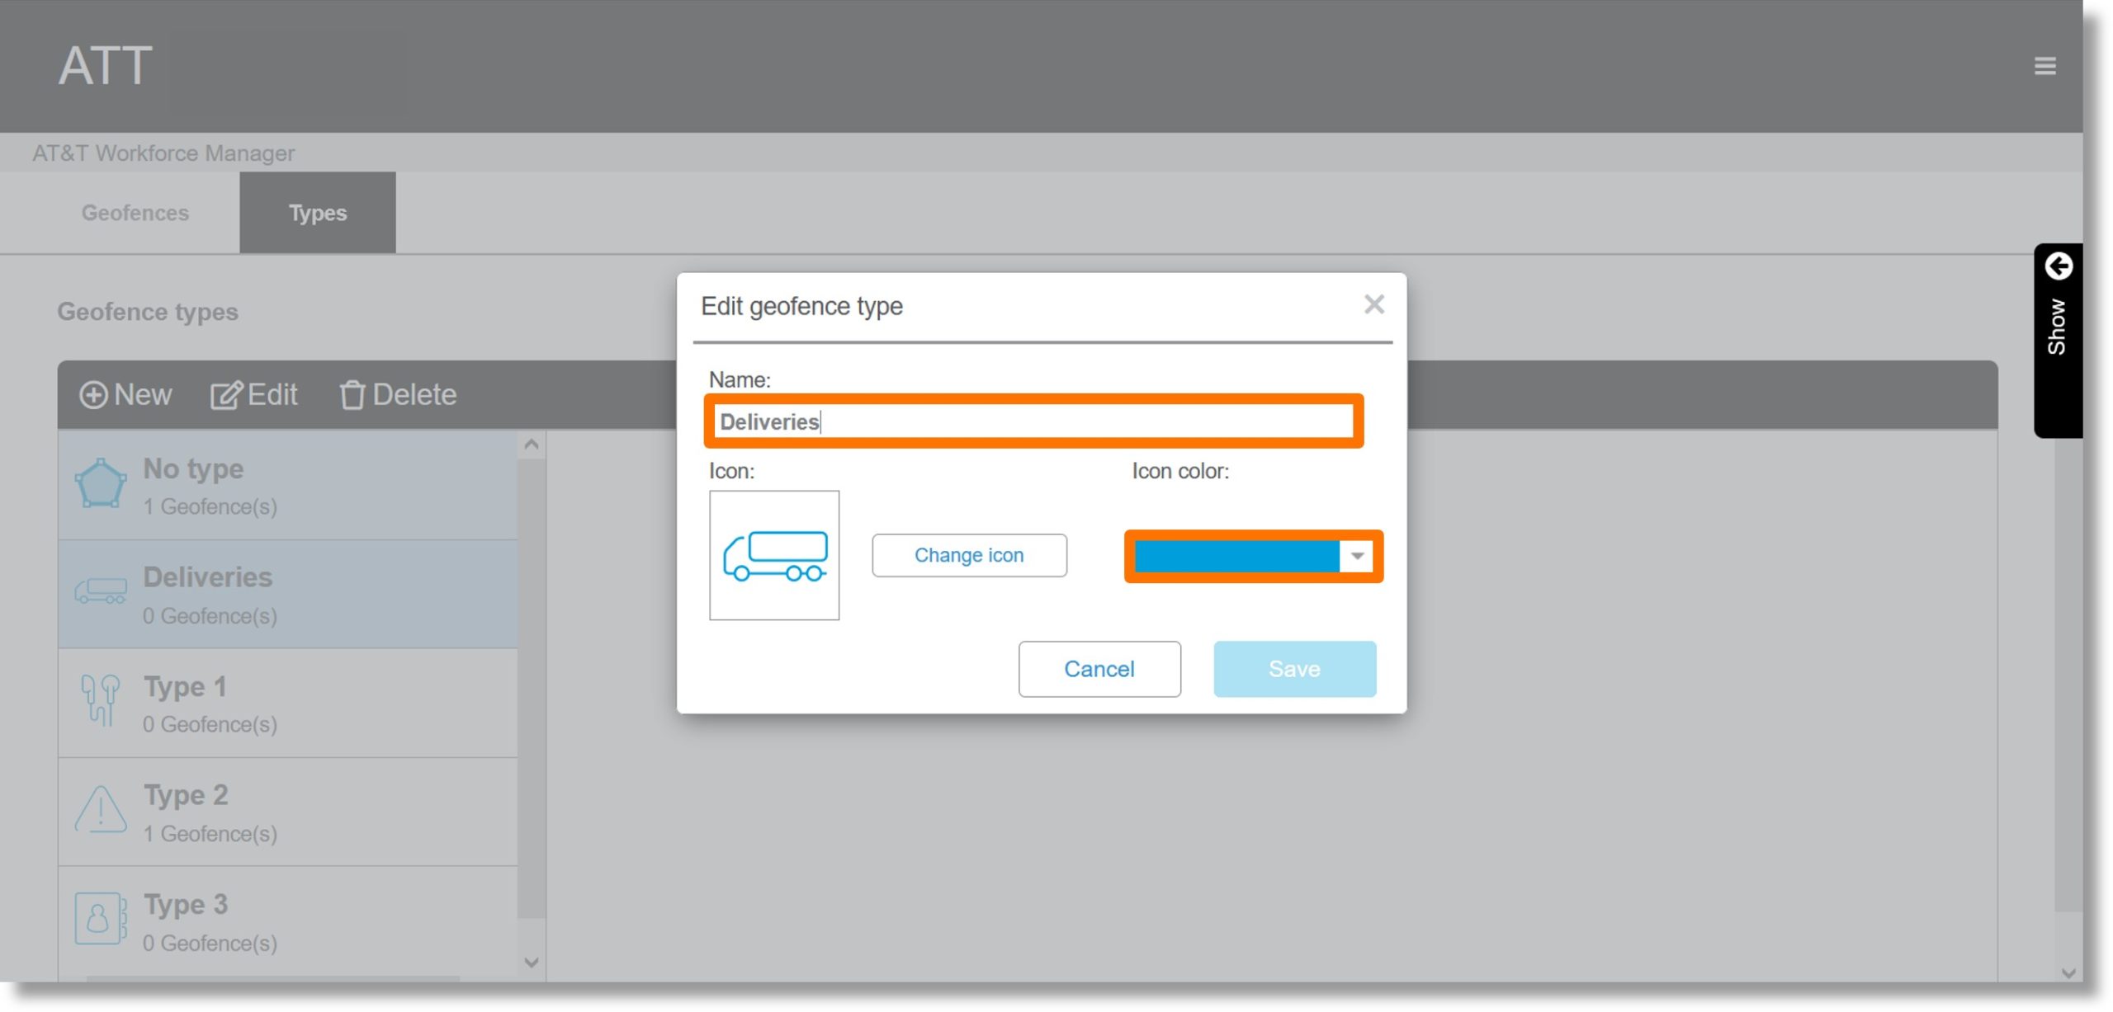Select the Types tab
Viewport: 2113px width, 1012px height.
click(x=318, y=213)
